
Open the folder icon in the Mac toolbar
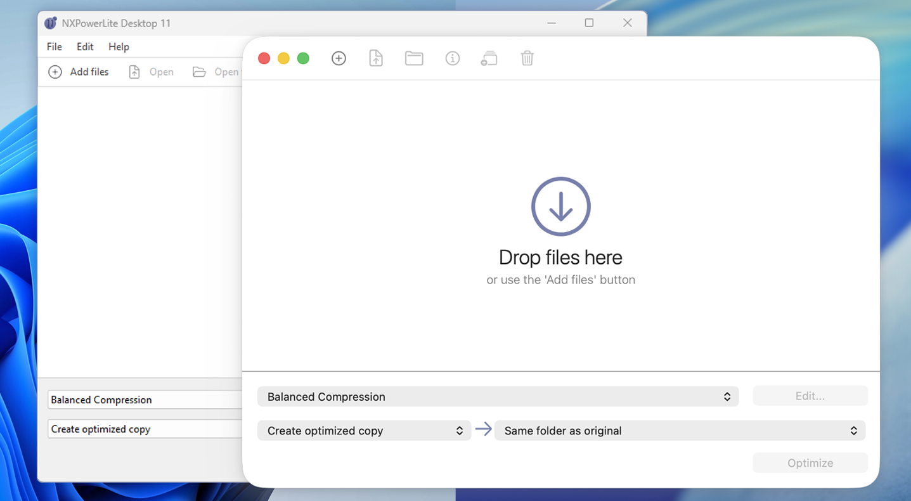coord(414,58)
